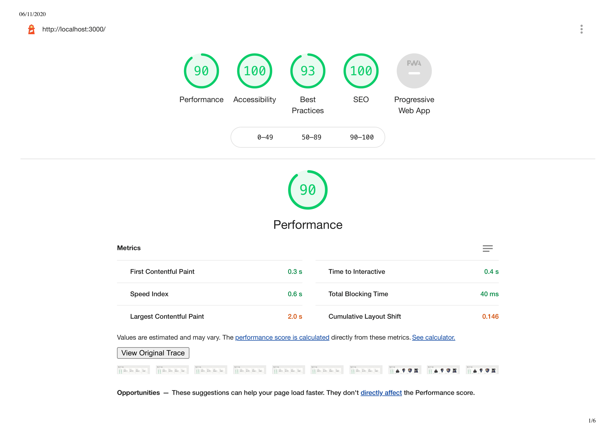Open the See calculator link
Screen dimensions: 615x435
pos(433,337)
